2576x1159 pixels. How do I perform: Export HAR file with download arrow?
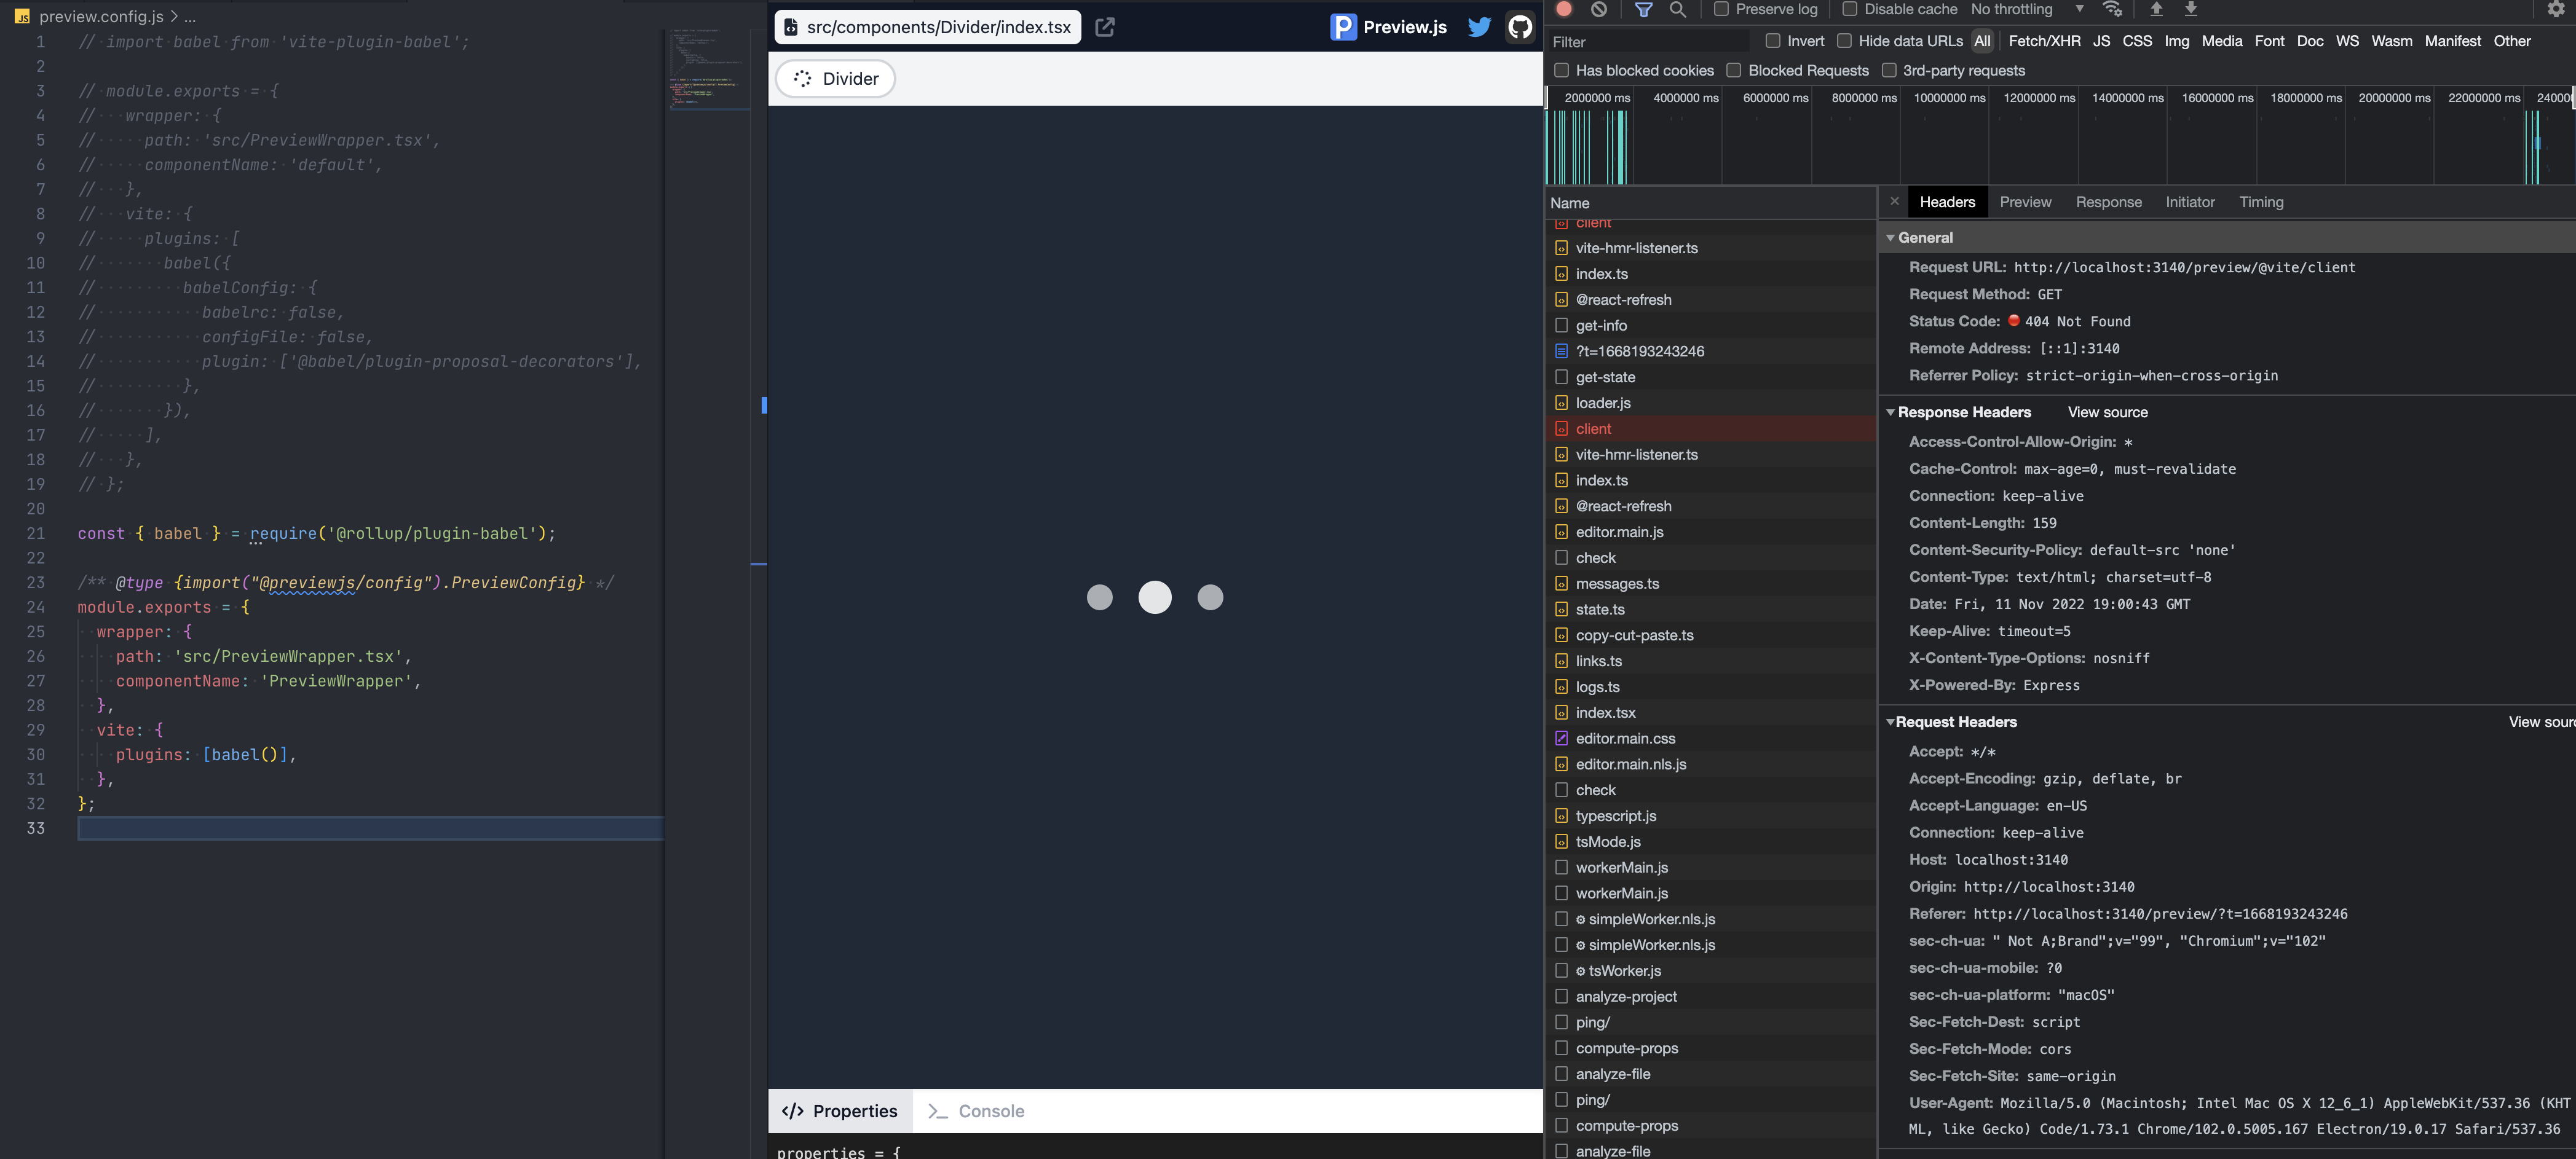pyautogui.click(x=2190, y=9)
